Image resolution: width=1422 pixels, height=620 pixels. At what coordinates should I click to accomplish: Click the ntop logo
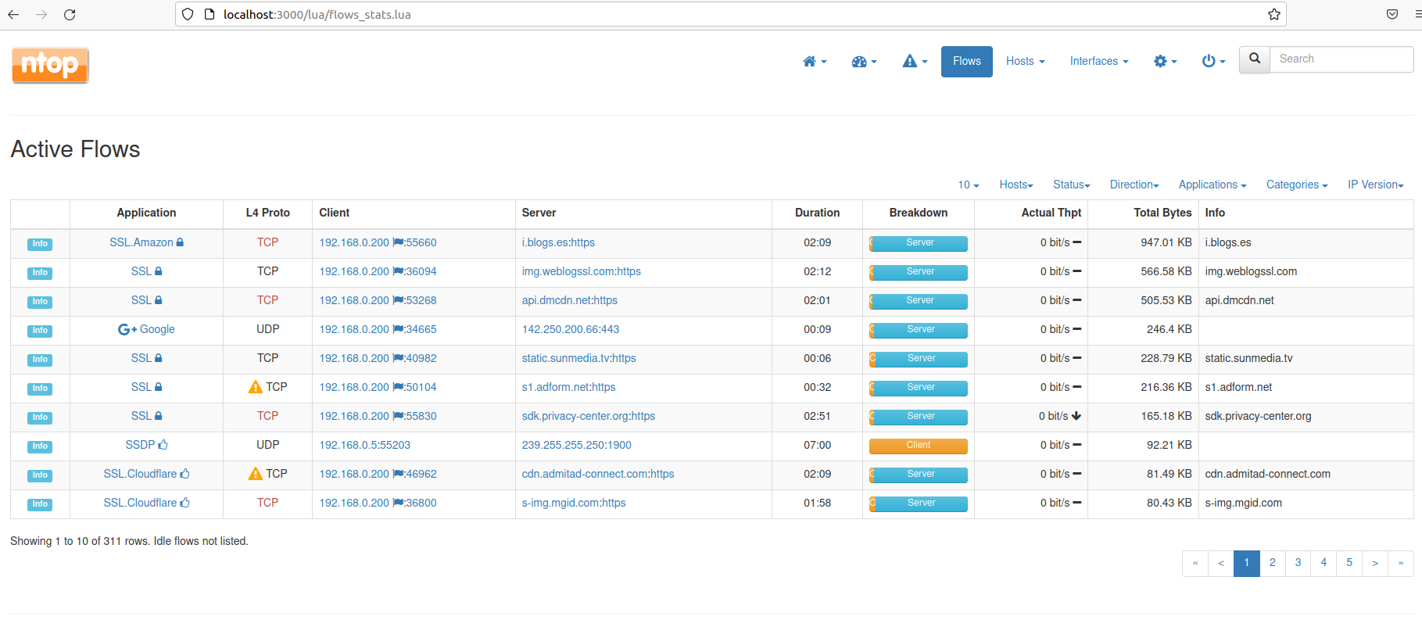[x=50, y=65]
